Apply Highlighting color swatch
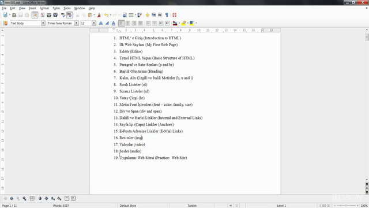The width and height of the screenshot is (369, 208). point(183,23)
